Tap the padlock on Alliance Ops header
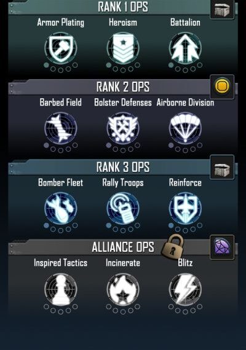This screenshot has height=350, width=246. point(172,246)
